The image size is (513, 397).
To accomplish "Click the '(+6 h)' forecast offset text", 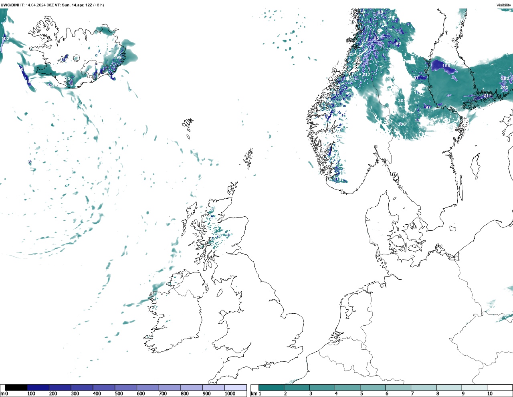I will coord(99,5).
